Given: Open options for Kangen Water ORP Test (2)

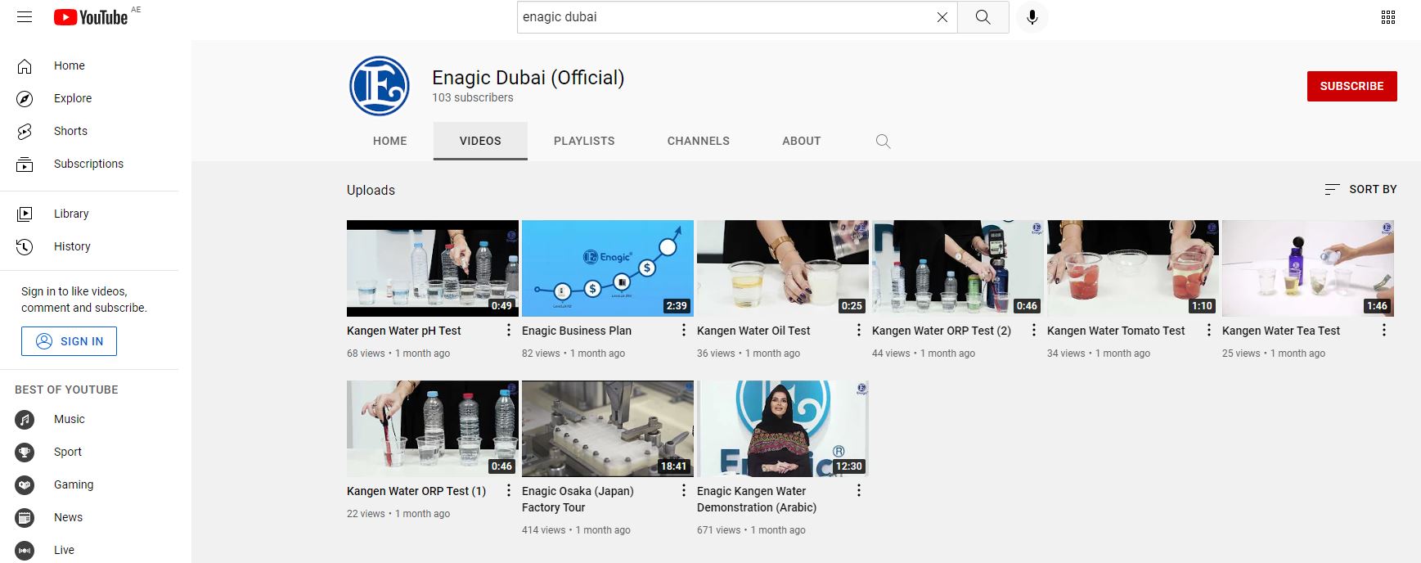Looking at the screenshot, I should click(x=1034, y=330).
